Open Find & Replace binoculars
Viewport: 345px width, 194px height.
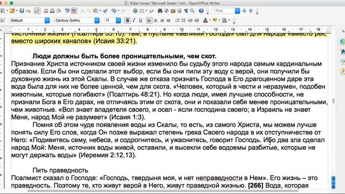click(x=160, y=11)
